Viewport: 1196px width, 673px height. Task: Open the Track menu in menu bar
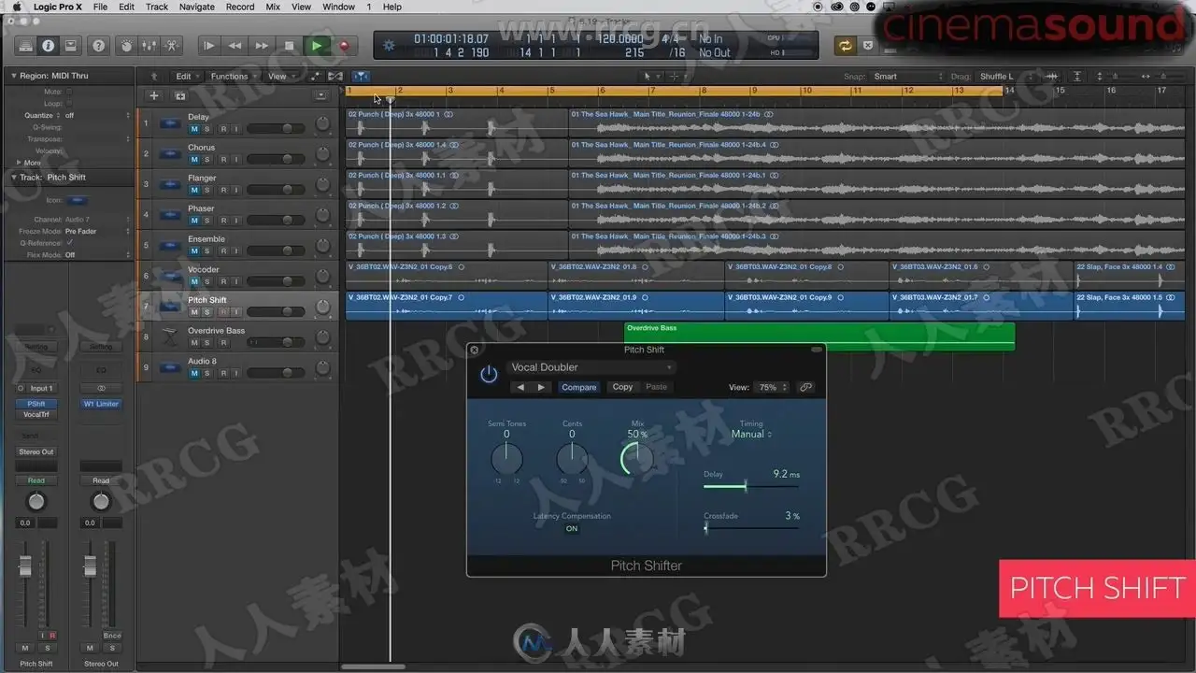tap(157, 7)
